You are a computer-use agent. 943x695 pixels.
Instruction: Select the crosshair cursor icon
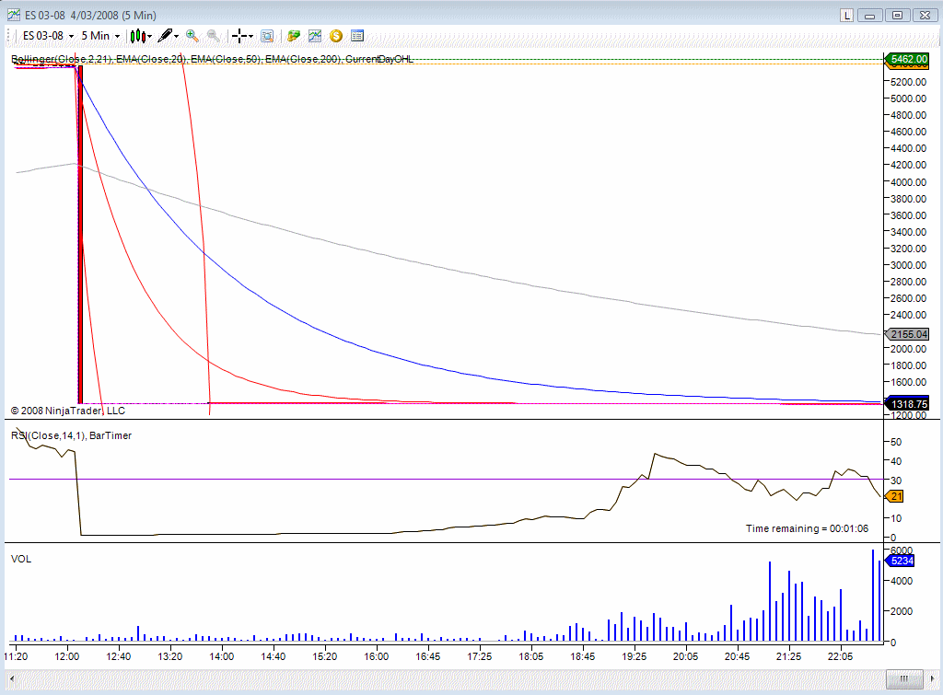coord(239,36)
